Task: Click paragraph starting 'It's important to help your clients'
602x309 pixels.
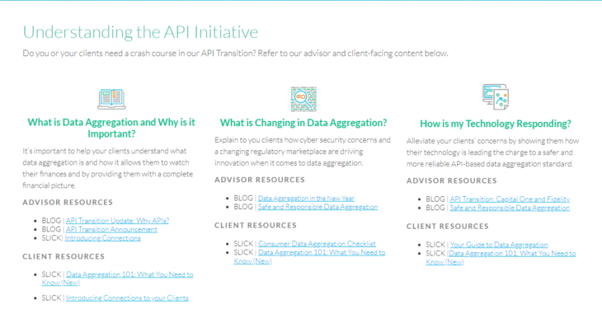Action: pos(108,168)
